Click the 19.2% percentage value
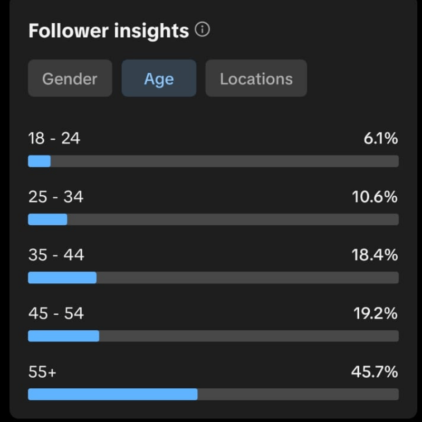 coord(375,313)
